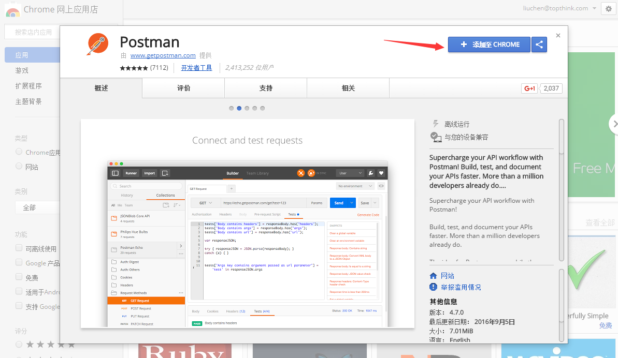Click the 2,413,252 位用户 text
Viewport: 618px width, 358px height.
(249, 68)
